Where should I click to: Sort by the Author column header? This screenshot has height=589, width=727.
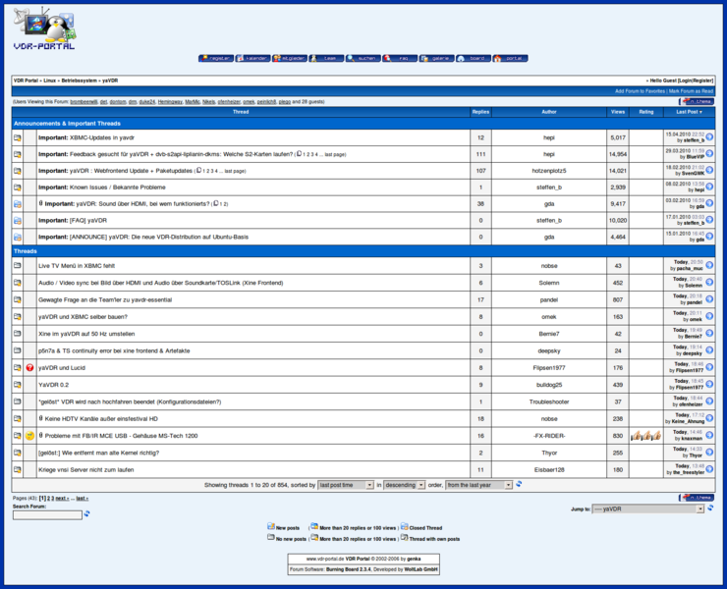(549, 112)
